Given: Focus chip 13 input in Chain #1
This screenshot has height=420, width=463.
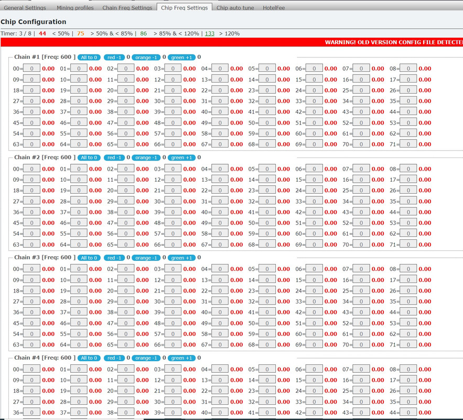Looking at the screenshot, I should pos(220,79).
